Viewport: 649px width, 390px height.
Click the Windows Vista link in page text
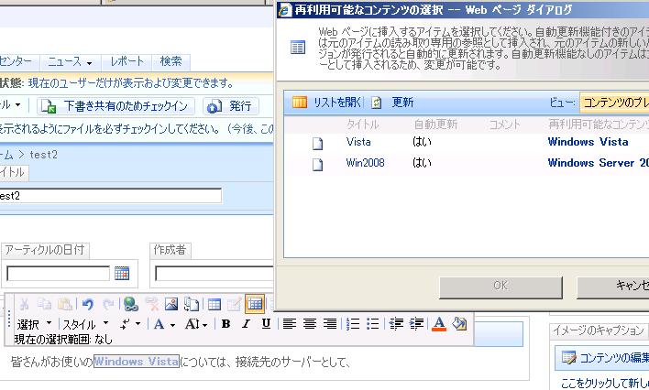click(137, 362)
